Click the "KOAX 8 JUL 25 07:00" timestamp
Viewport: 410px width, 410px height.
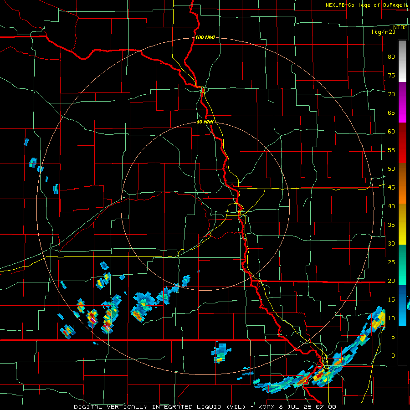point(297,407)
